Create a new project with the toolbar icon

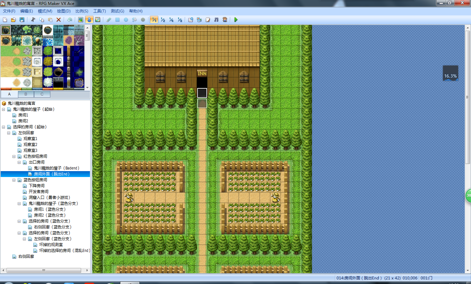pos(5,20)
